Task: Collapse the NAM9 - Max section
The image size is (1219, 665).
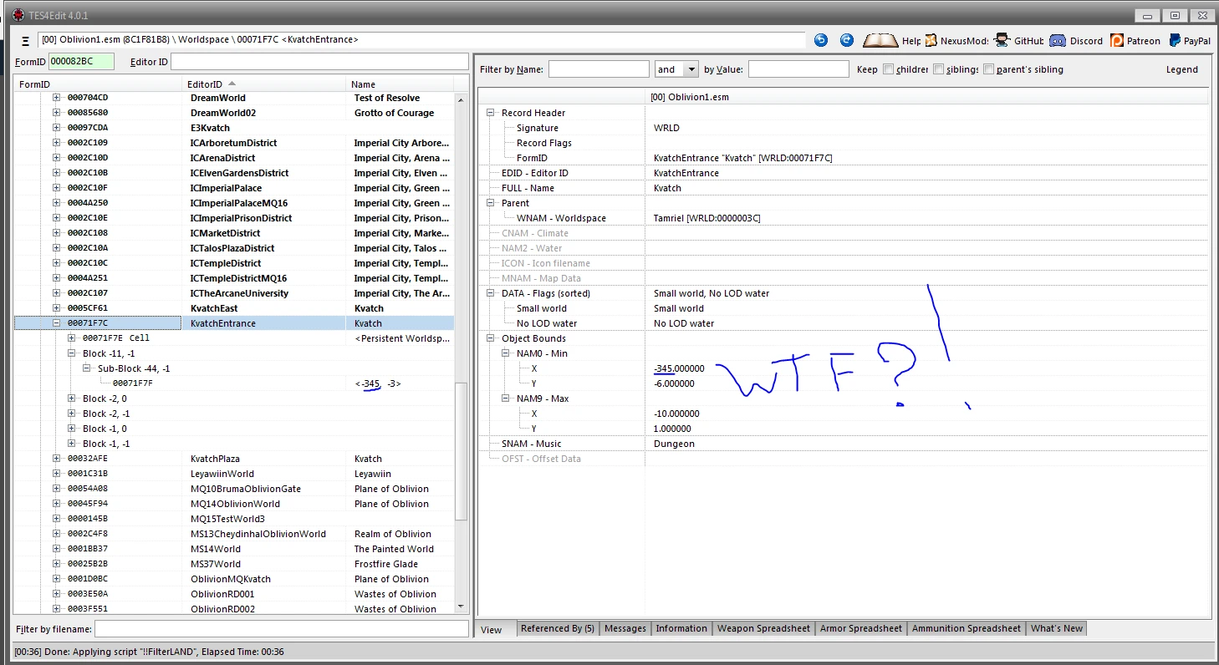Action: [x=506, y=398]
